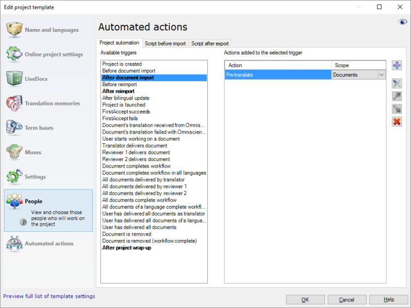
Task: Click the move action up arrow
Action: (397, 96)
